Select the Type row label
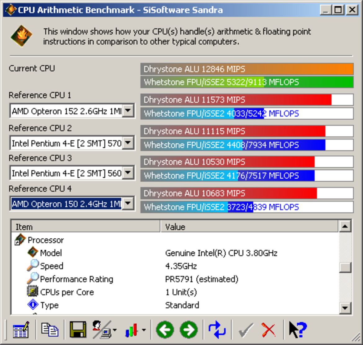The image size is (363, 345). (49, 305)
